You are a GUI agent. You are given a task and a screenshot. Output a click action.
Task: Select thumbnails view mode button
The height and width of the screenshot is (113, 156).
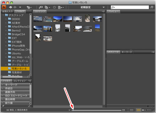139,110
